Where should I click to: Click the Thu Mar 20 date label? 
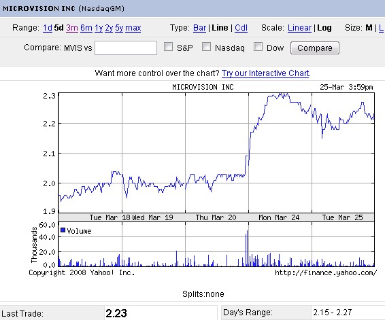(x=216, y=217)
